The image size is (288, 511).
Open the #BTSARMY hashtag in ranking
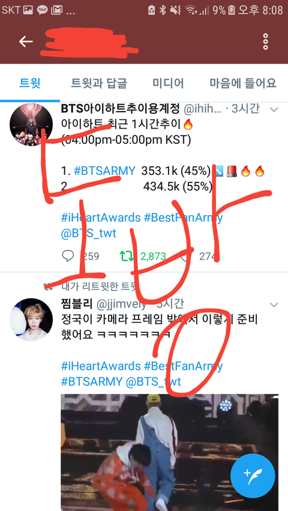(104, 171)
